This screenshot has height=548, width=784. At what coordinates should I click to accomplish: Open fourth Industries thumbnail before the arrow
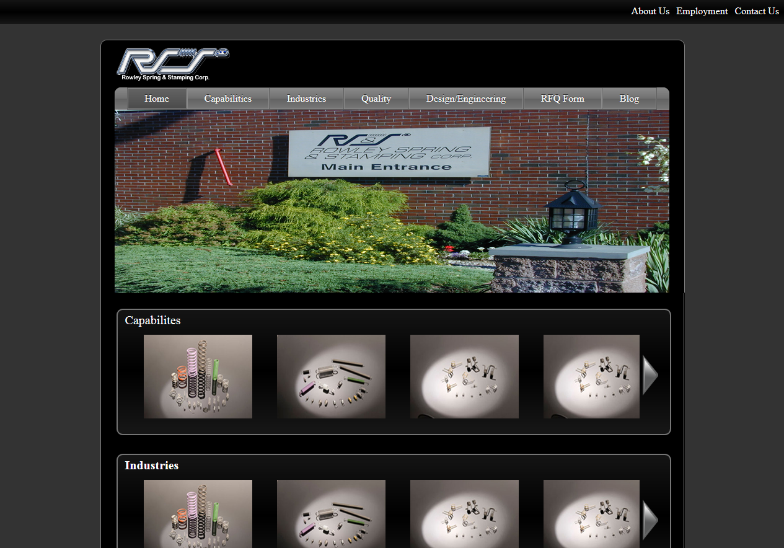click(591, 514)
